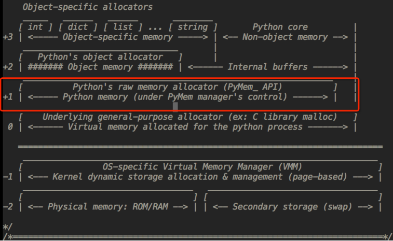Click the '-1' level label

pyautogui.click(x=8, y=177)
